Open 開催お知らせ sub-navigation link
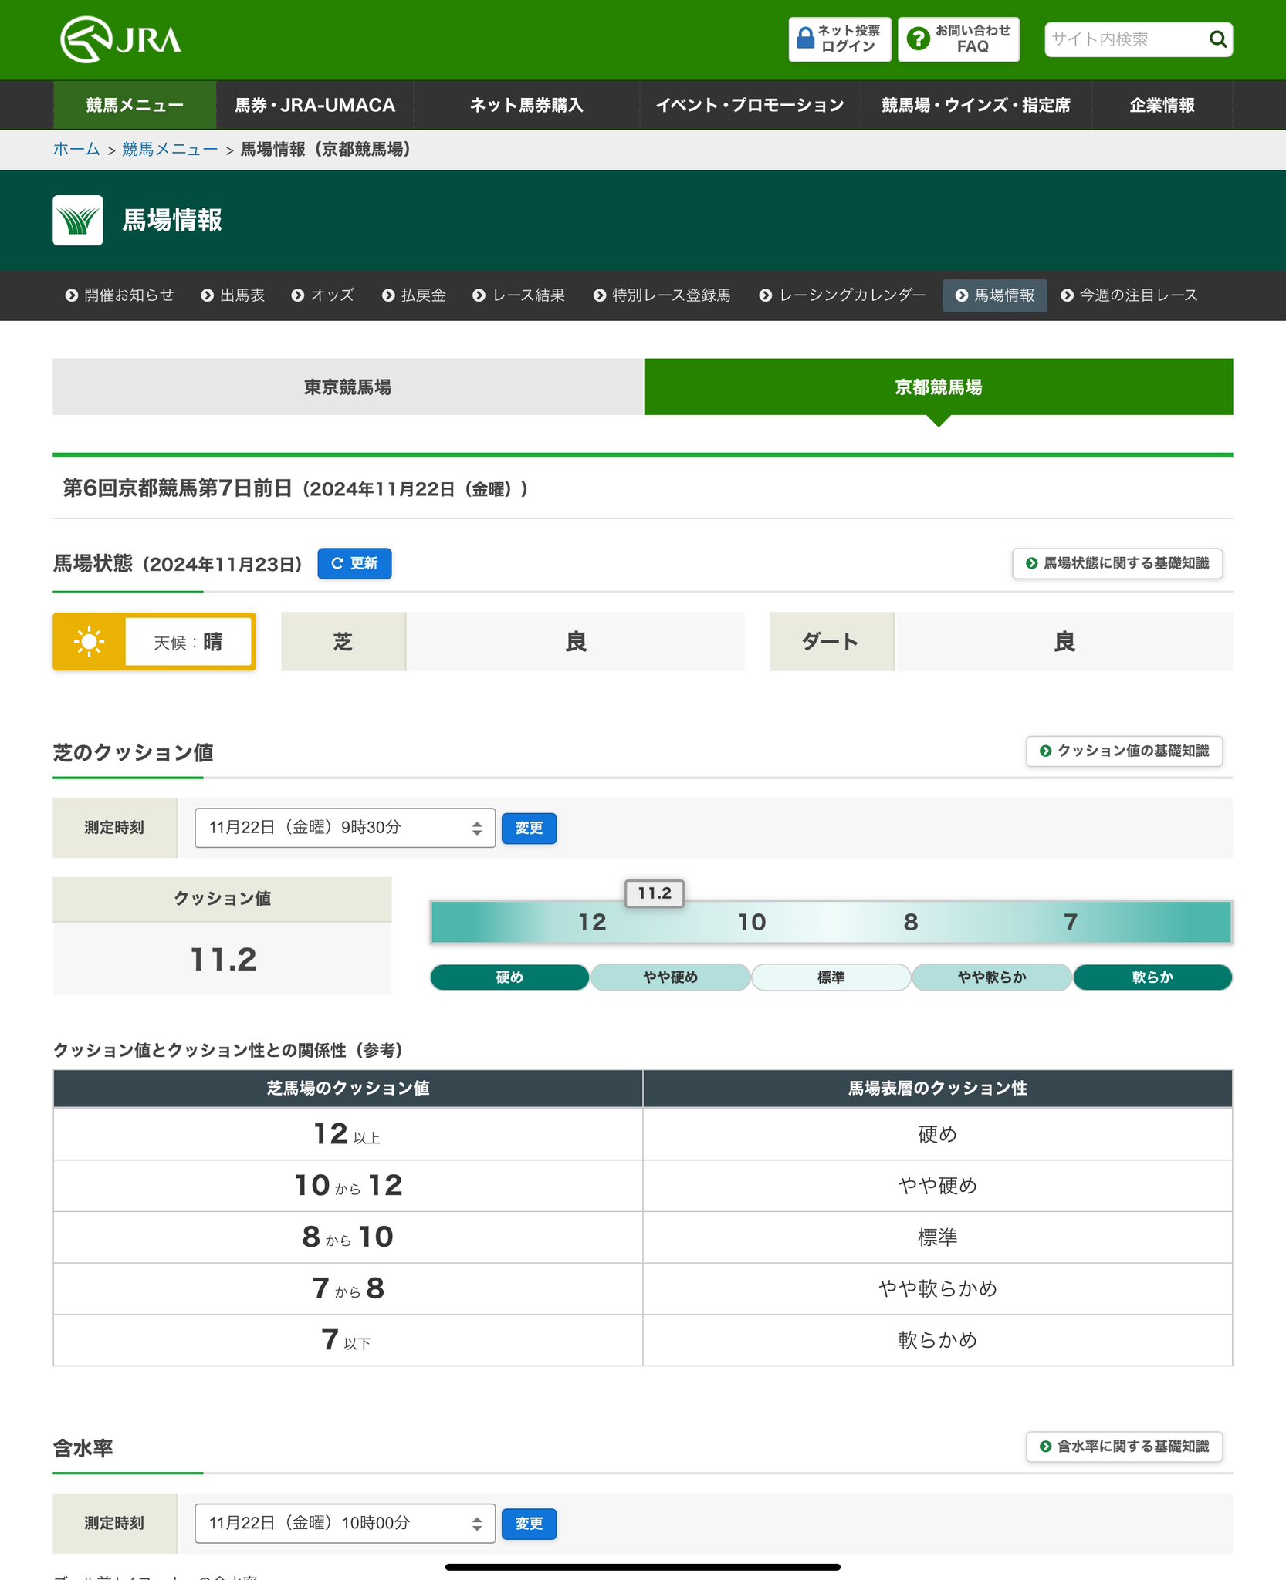Screen dimensions: 1286x1580 click(x=120, y=295)
